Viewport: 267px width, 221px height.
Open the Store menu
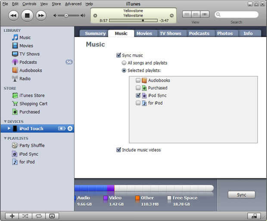pos(56,4)
